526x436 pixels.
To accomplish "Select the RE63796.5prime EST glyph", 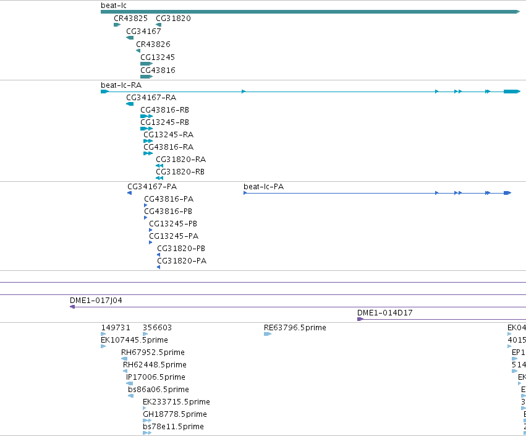I will [x=268, y=335].
